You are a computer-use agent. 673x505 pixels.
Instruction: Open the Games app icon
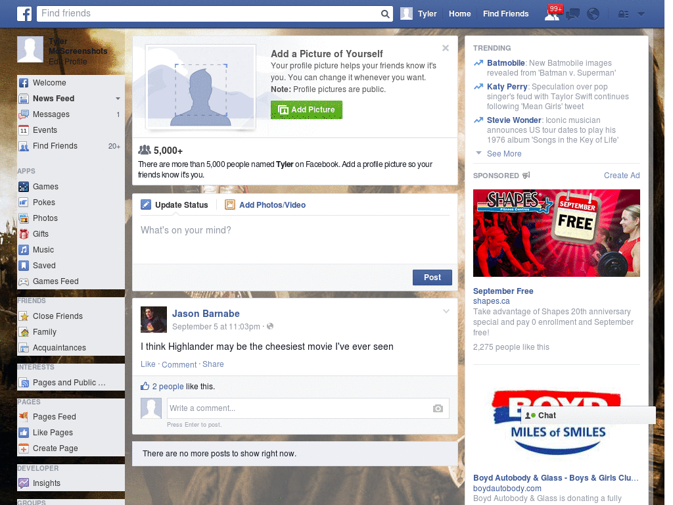click(x=24, y=187)
